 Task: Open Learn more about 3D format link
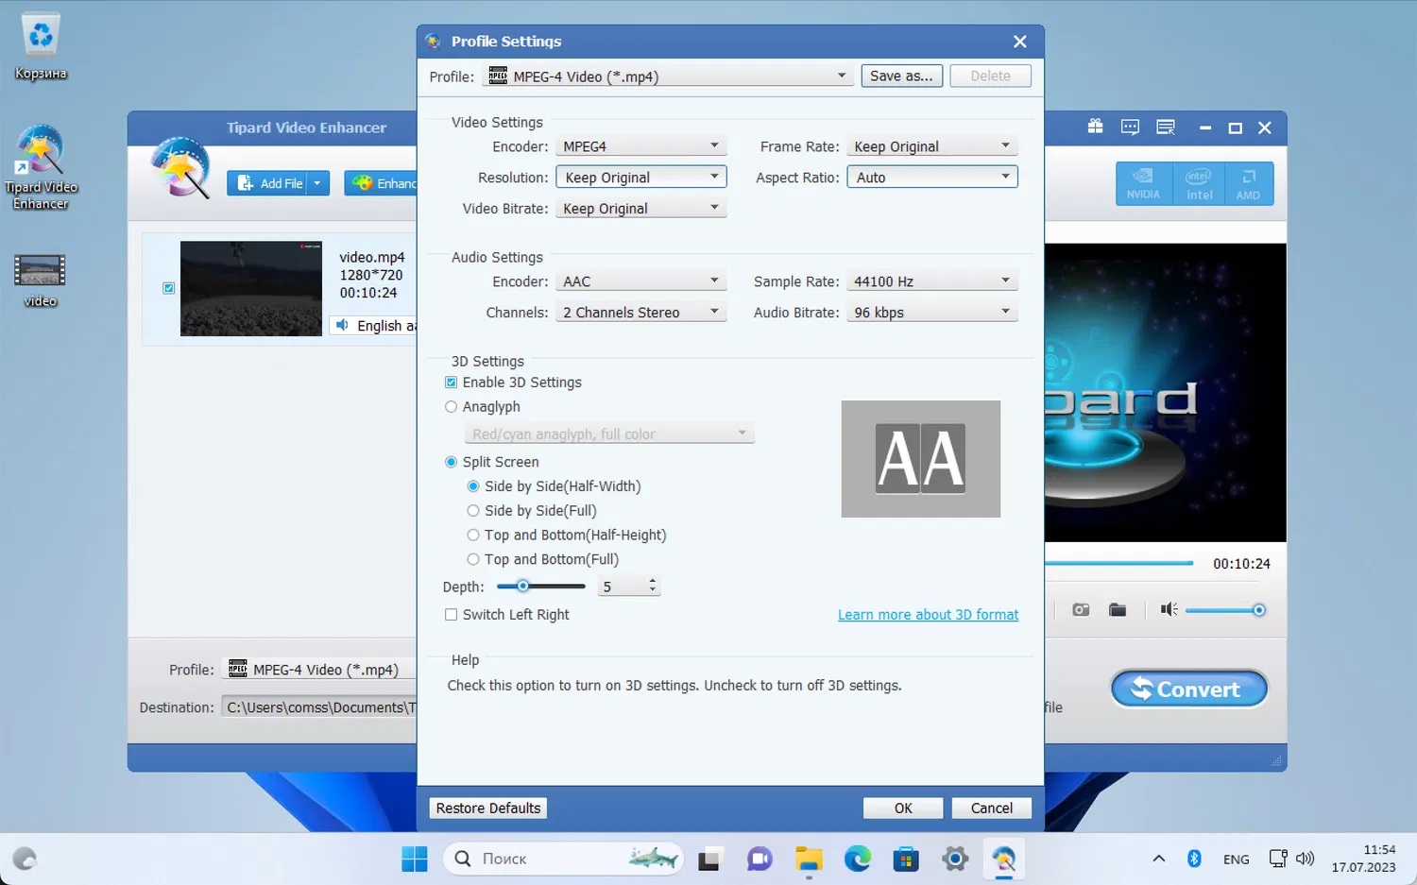point(928,615)
